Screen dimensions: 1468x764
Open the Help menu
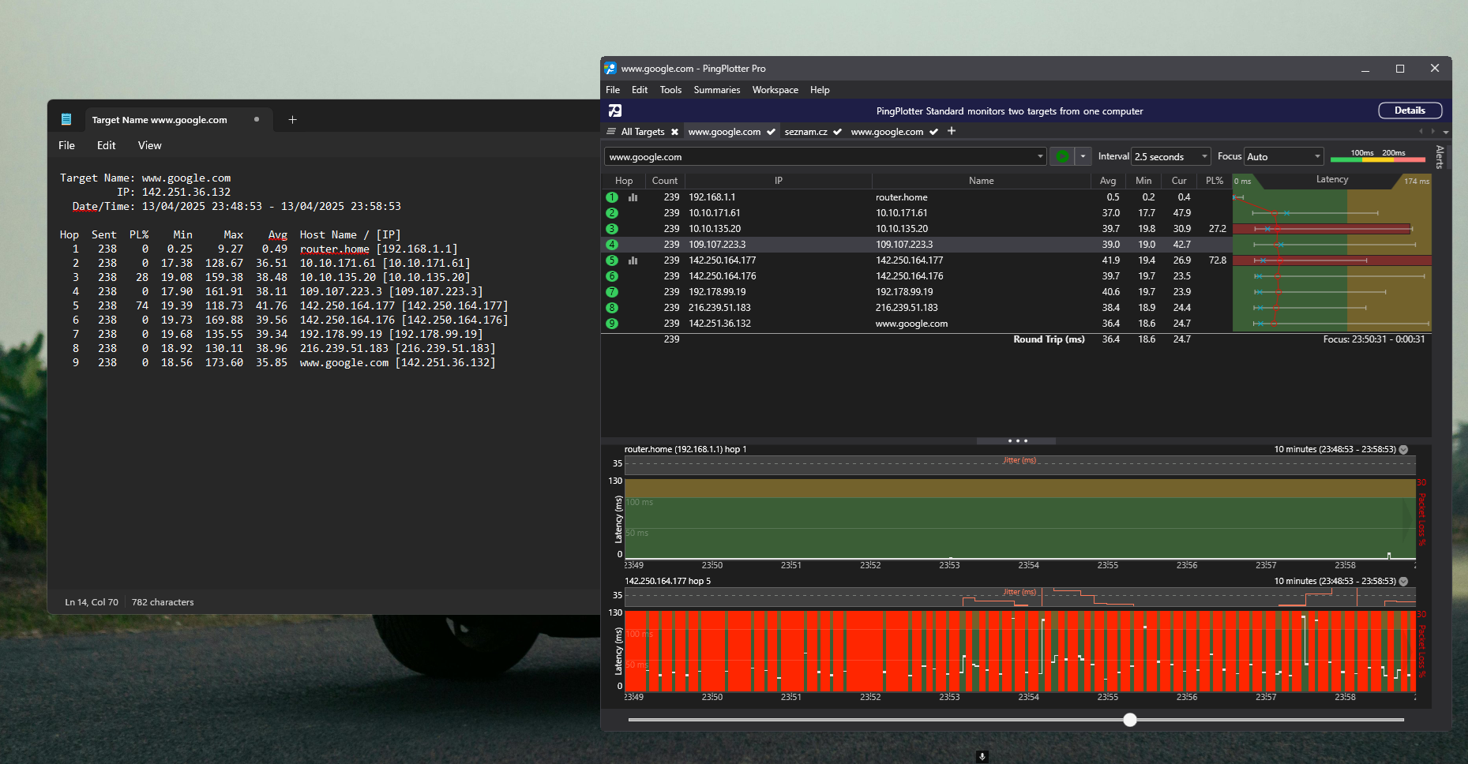tap(820, 90)
